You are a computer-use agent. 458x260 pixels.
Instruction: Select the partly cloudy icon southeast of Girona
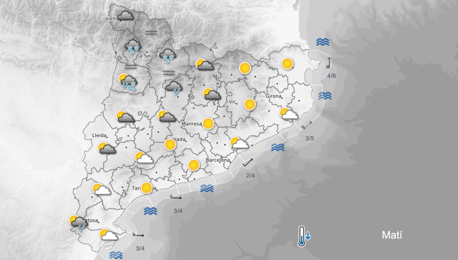click(289, 114)
